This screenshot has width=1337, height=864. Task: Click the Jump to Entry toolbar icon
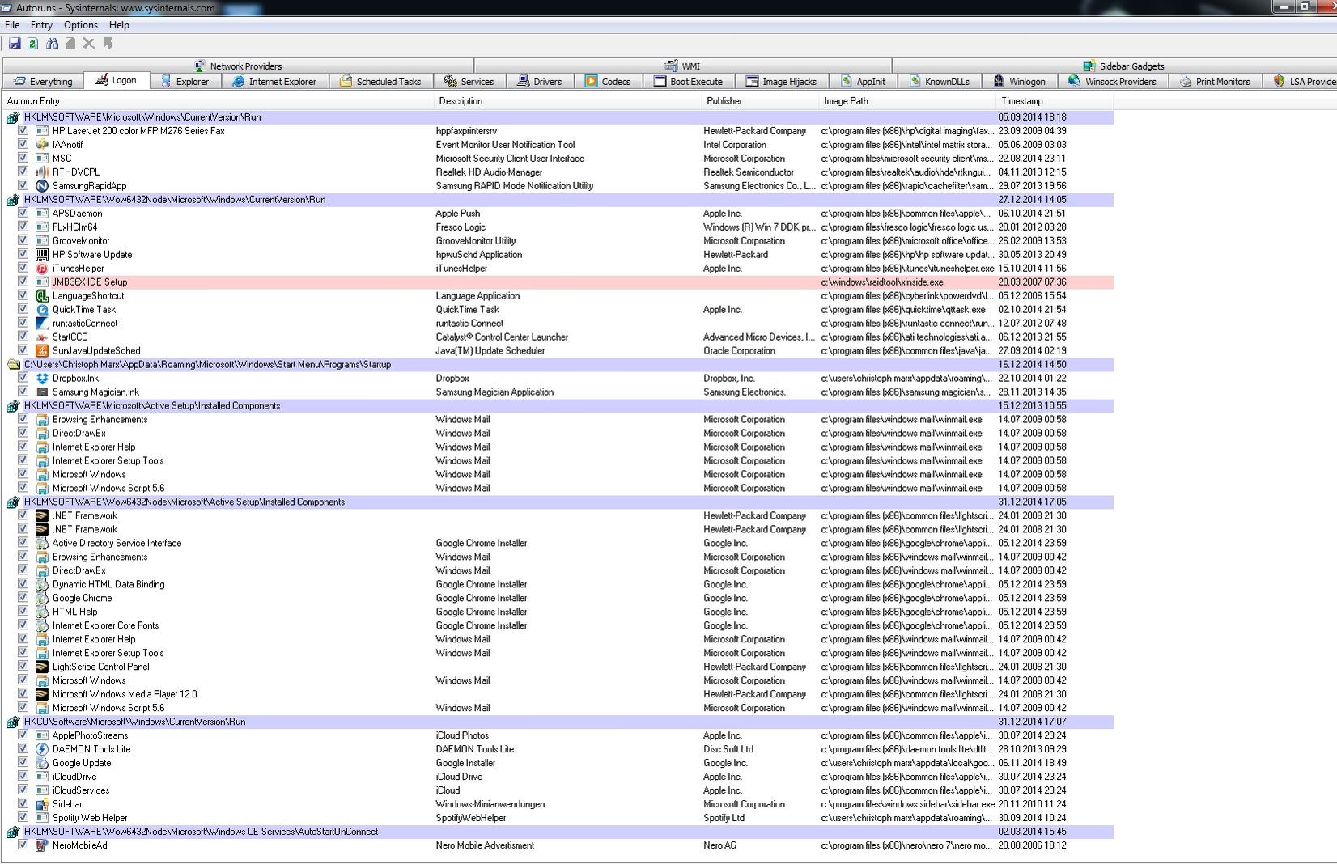click(x=108, y=44)
